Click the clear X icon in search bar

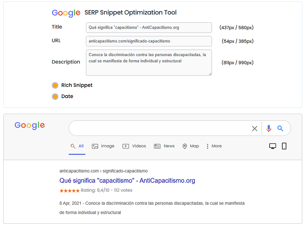click(x=254, y=129)
